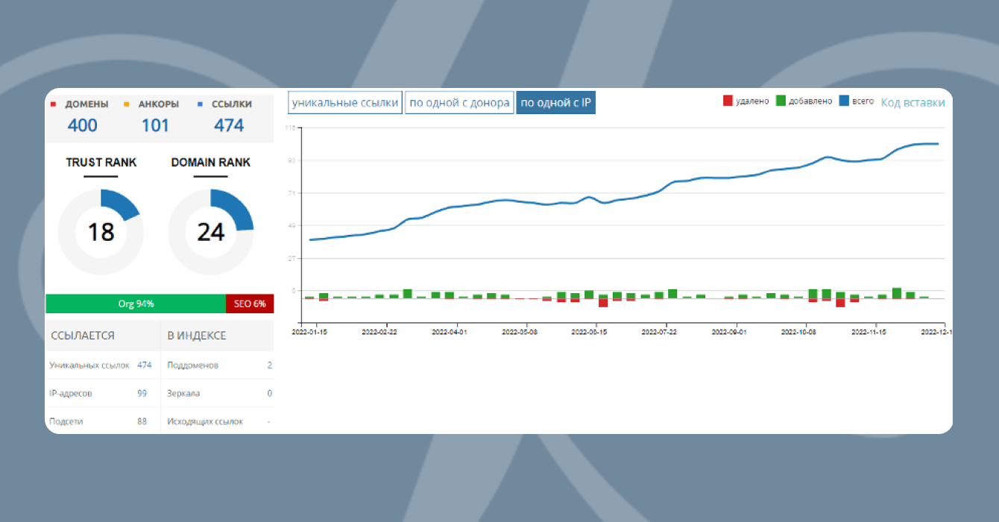999x522 pixels.
Task: Click the red 'SEO 6%' bar segment
Action: 250,304
